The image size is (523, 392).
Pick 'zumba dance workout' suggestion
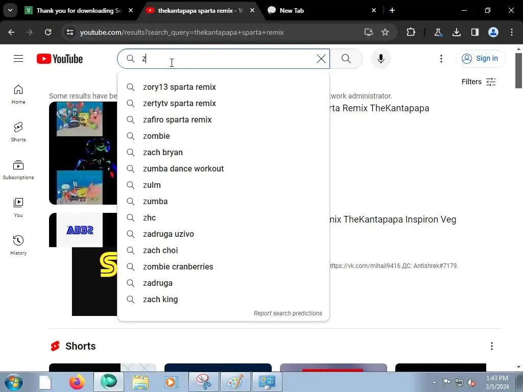click(223, 168)
